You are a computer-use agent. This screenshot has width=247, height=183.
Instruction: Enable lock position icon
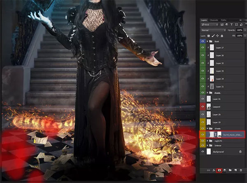click(217, 36)
